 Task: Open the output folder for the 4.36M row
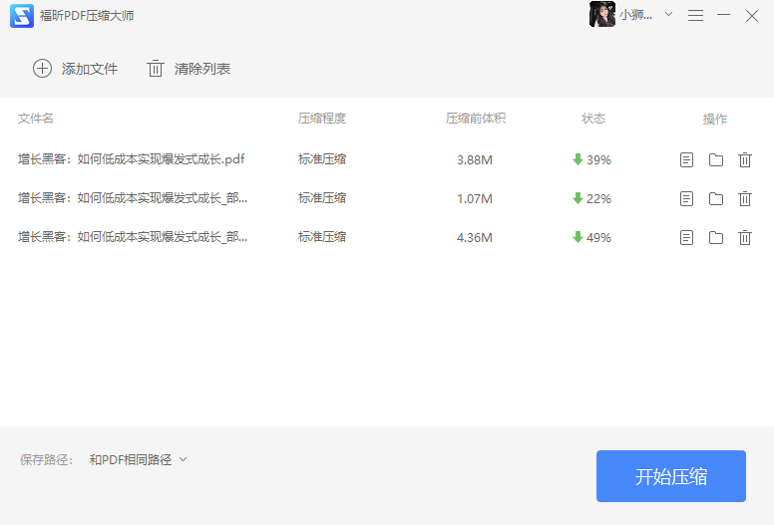point(716,238)
